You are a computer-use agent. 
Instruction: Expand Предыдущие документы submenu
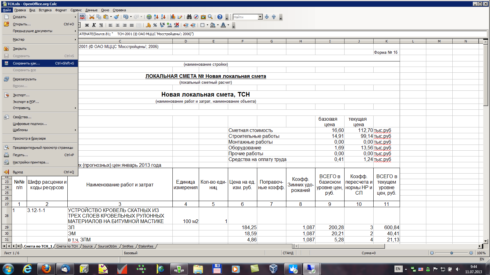40,31
